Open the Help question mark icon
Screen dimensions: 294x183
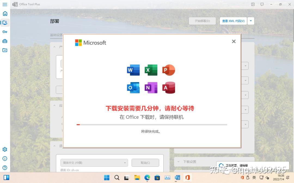pos(5,168)
